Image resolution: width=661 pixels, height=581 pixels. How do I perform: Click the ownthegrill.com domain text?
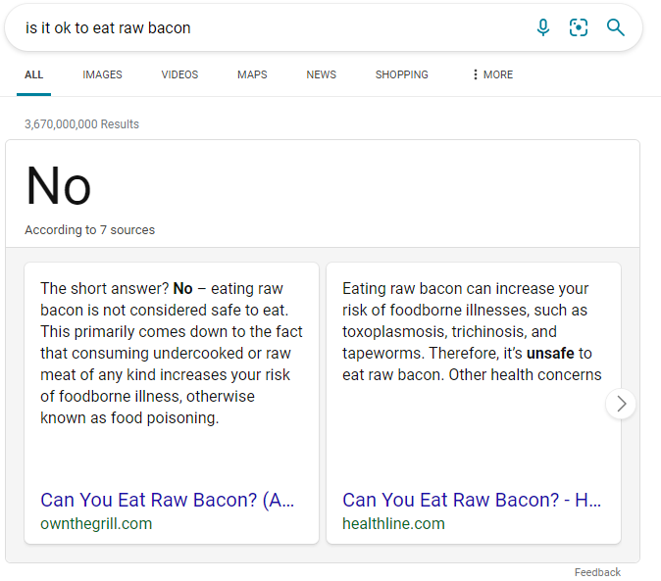(96, 523)
